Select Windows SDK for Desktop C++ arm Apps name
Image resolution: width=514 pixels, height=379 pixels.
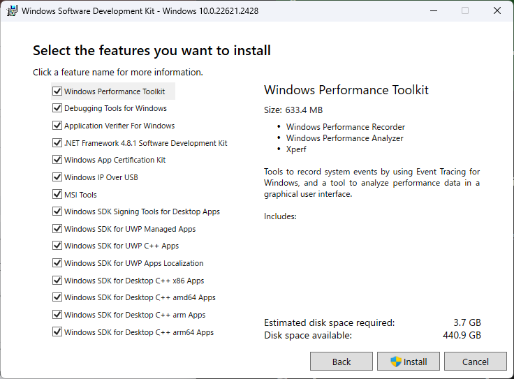135,315
